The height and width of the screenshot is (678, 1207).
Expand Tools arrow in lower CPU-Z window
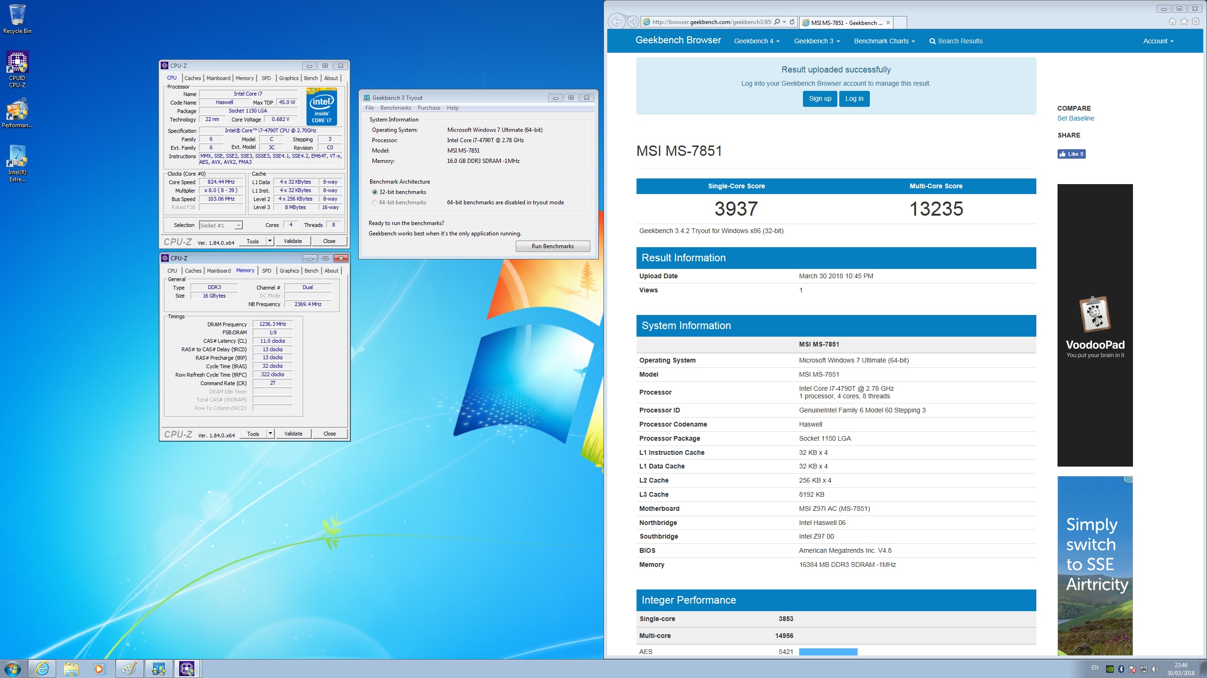pyautogui.click(x=270, y=434)
